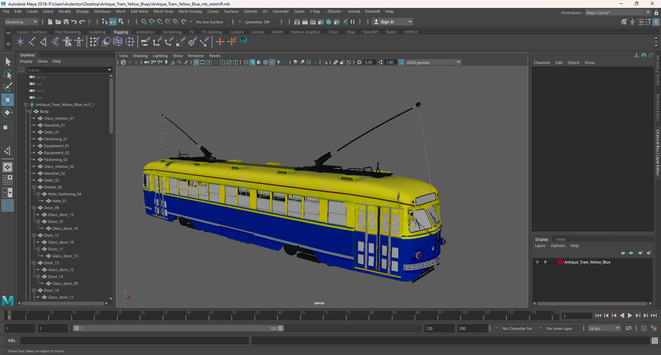Click the Create Lattice shelf icon
661x355 pixels.
click(118, 42)
